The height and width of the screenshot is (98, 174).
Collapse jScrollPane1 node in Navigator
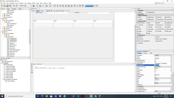3,79
